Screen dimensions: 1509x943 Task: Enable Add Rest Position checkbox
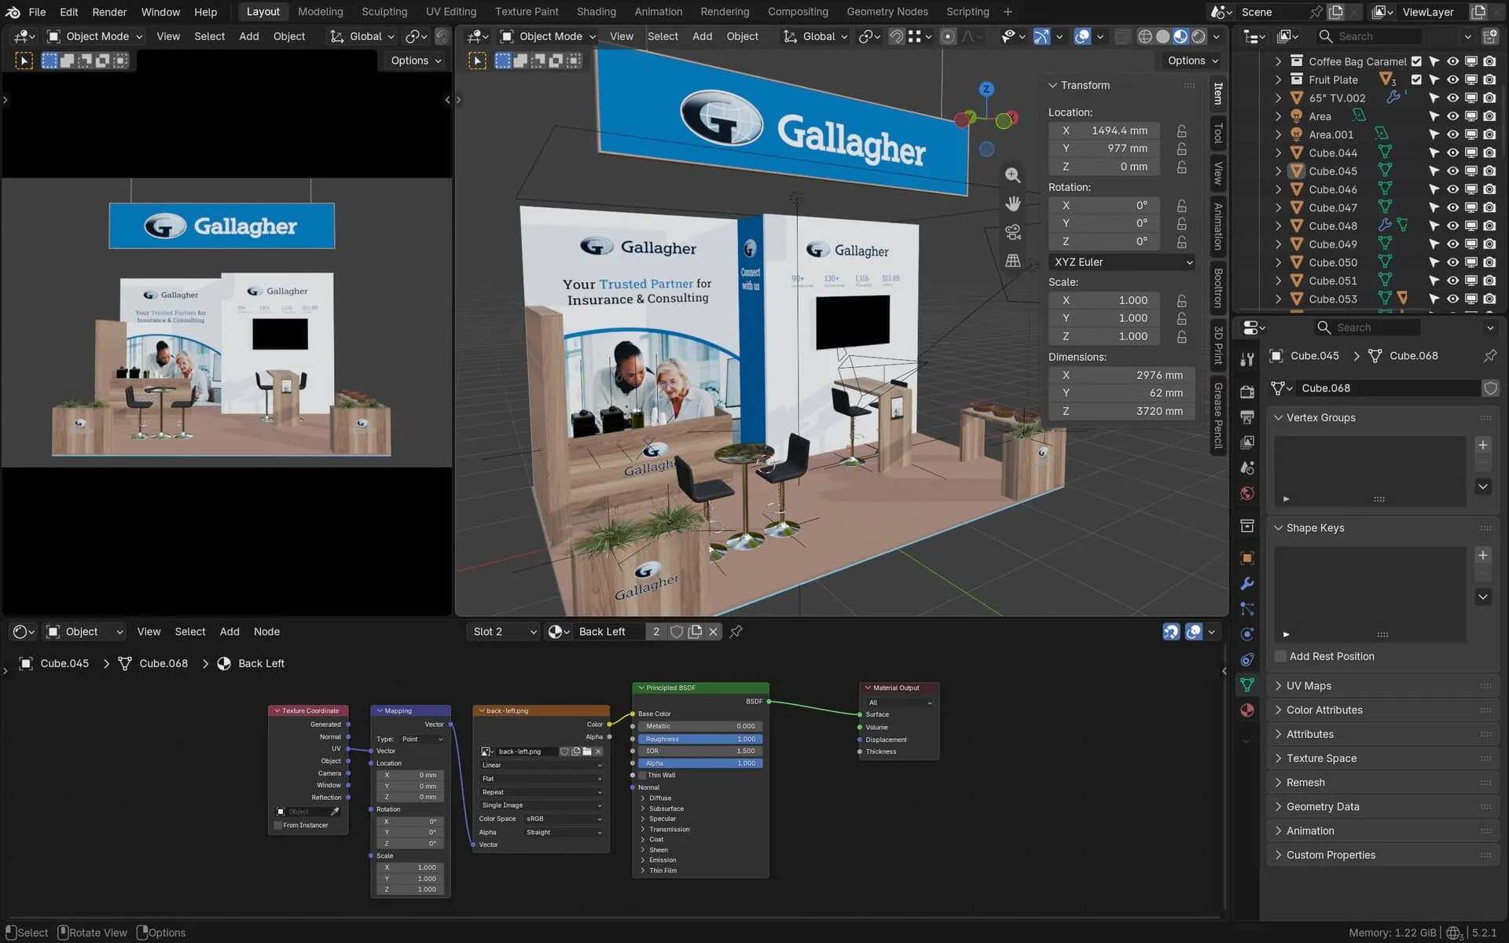(x=1280, y=656)
